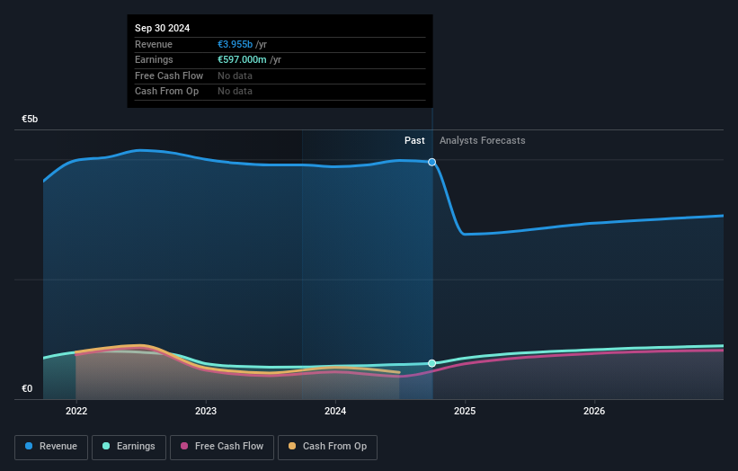Click the Earnings row label in tooltip
Screen dimensions: 738x471
pos(154,59)
